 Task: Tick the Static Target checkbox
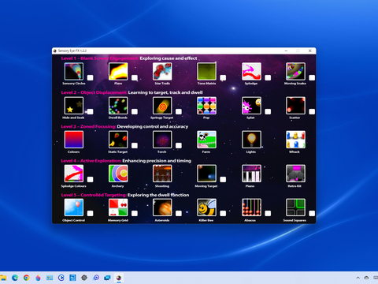coord(135,145)
